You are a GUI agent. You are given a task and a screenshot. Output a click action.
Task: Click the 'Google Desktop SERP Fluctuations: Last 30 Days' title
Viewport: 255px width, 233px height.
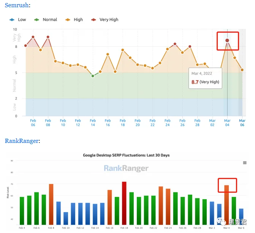(126, 155)
